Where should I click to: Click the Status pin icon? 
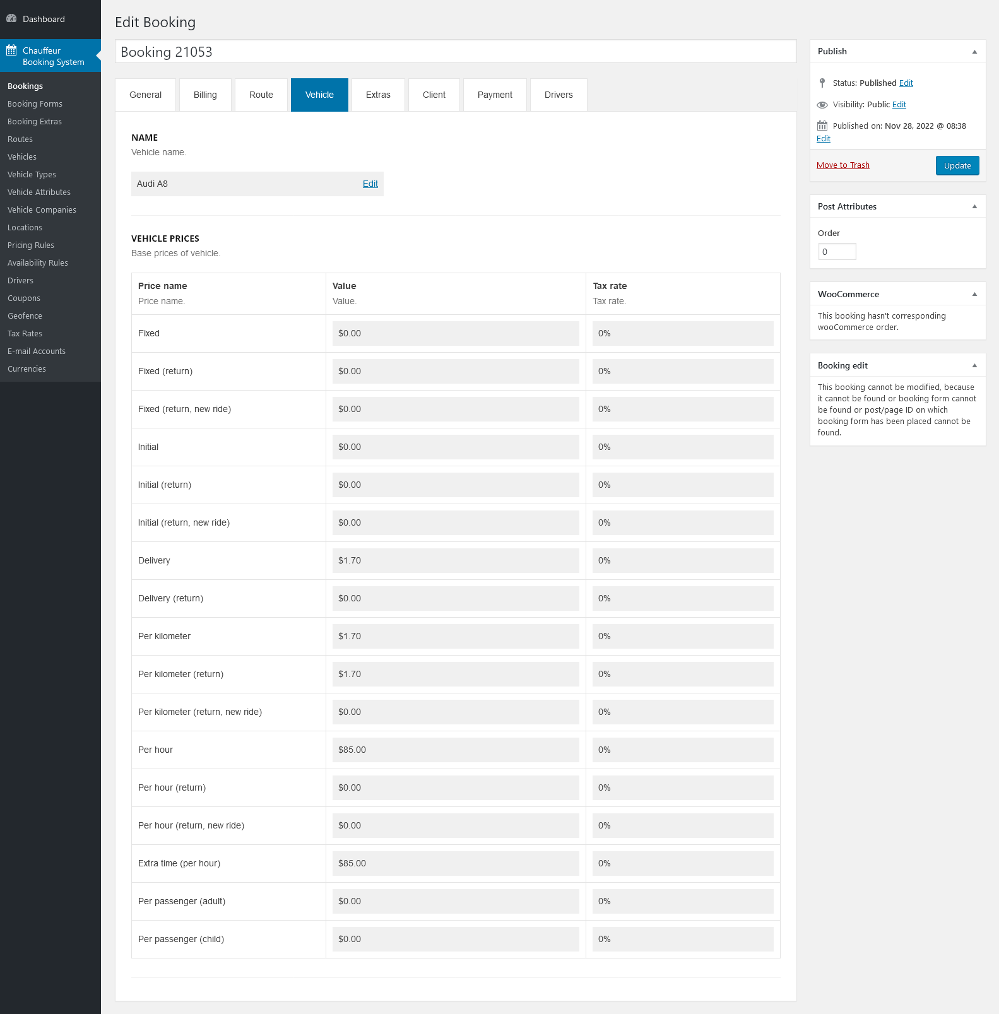click(822, 83)
